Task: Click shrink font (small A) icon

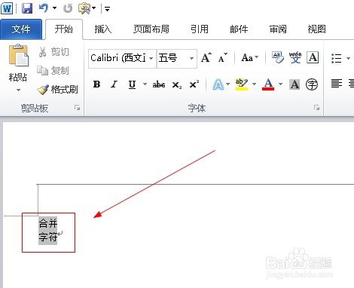Action: 222,58
